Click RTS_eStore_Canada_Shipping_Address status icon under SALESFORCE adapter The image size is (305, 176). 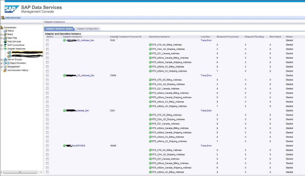coord(150,167)
